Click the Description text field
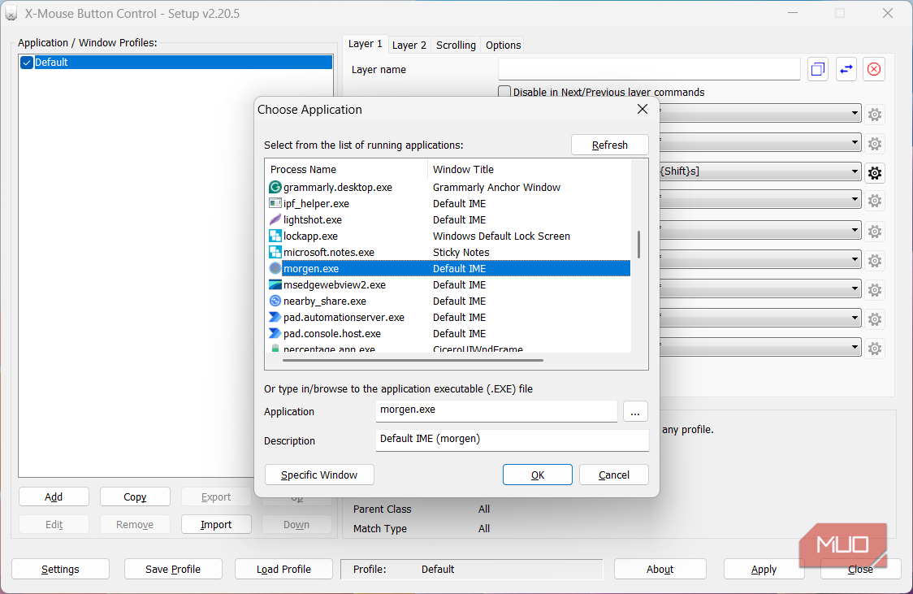Screen dimensions: 913x594 512,440
